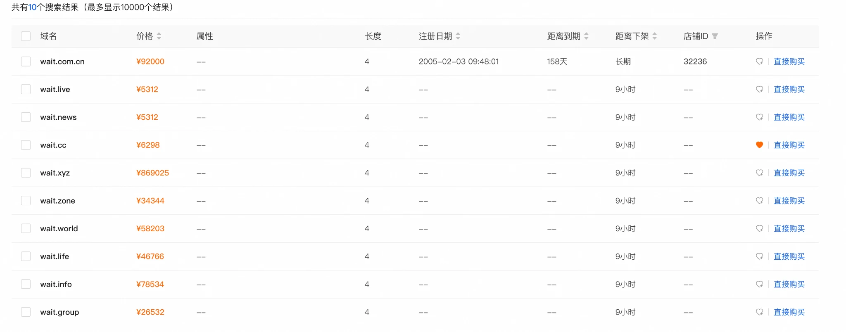Check the box for wait.news
This screenshot has height=332, width=846.
pos(26,117)
